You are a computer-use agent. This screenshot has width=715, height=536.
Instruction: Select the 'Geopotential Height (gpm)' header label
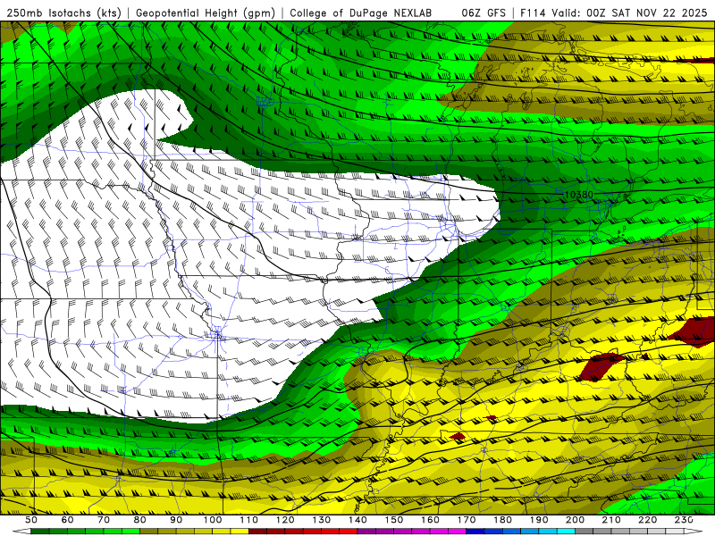(x=206, y=13)
